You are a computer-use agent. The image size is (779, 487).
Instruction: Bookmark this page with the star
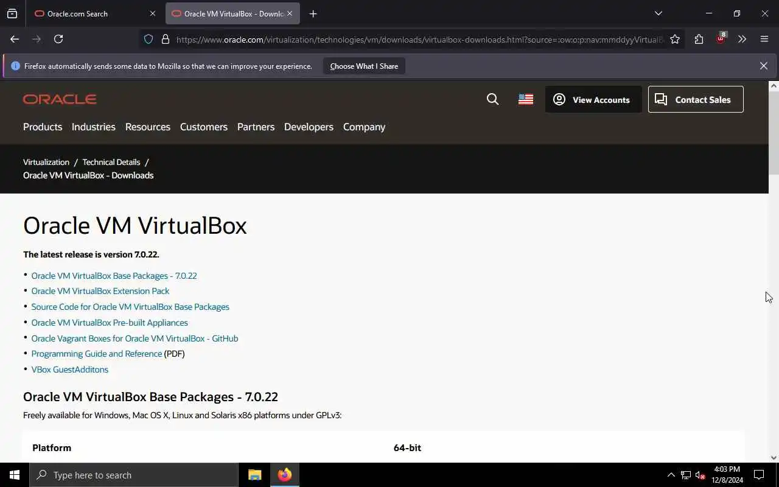coord(675,39)
